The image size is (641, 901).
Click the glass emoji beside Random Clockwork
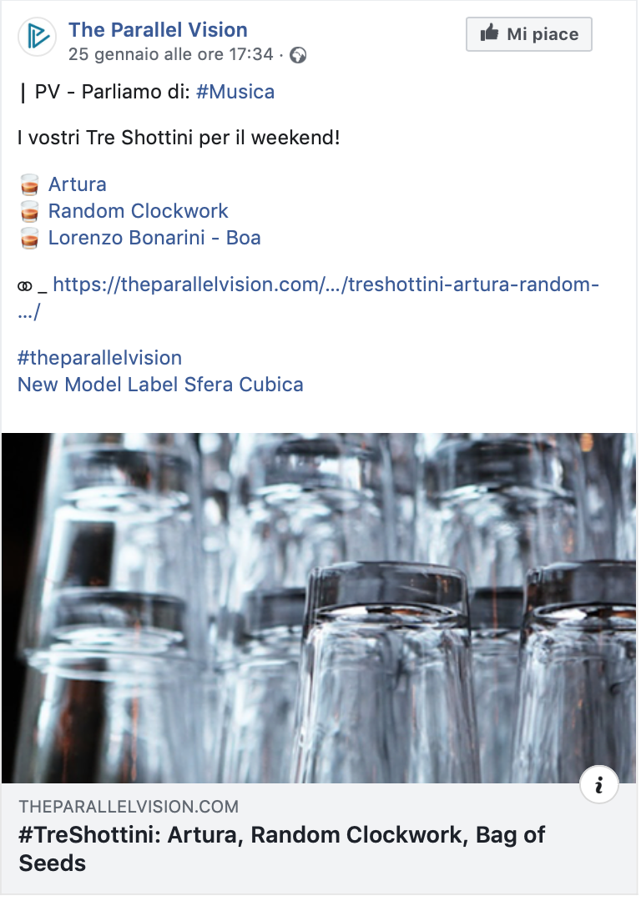tap(29, 212)
